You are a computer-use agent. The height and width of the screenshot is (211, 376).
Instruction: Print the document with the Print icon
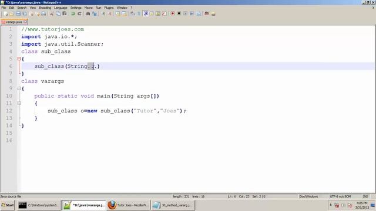[x=43, y=13]
